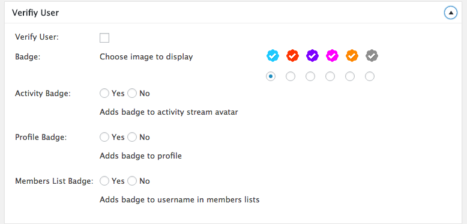
Task: Collapse the Verifiy User panel arrow
Action: [x=451, y=13]
